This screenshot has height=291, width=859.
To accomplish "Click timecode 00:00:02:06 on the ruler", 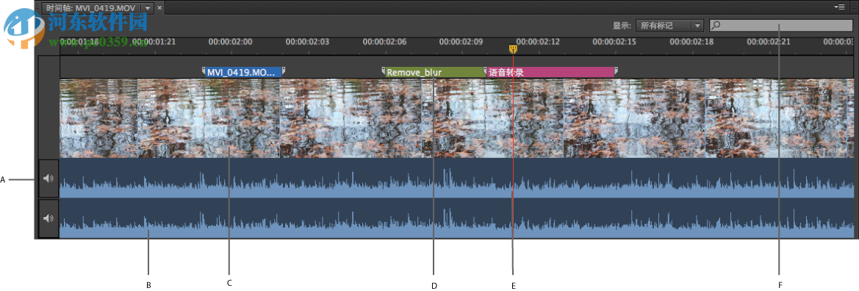I will pos(384,42).
